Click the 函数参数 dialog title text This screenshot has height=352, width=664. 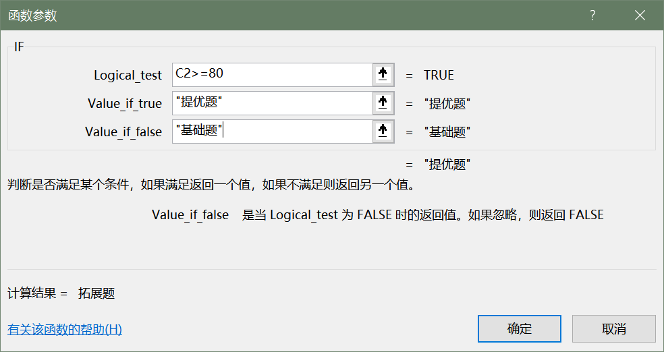click(x=32, y=16)
